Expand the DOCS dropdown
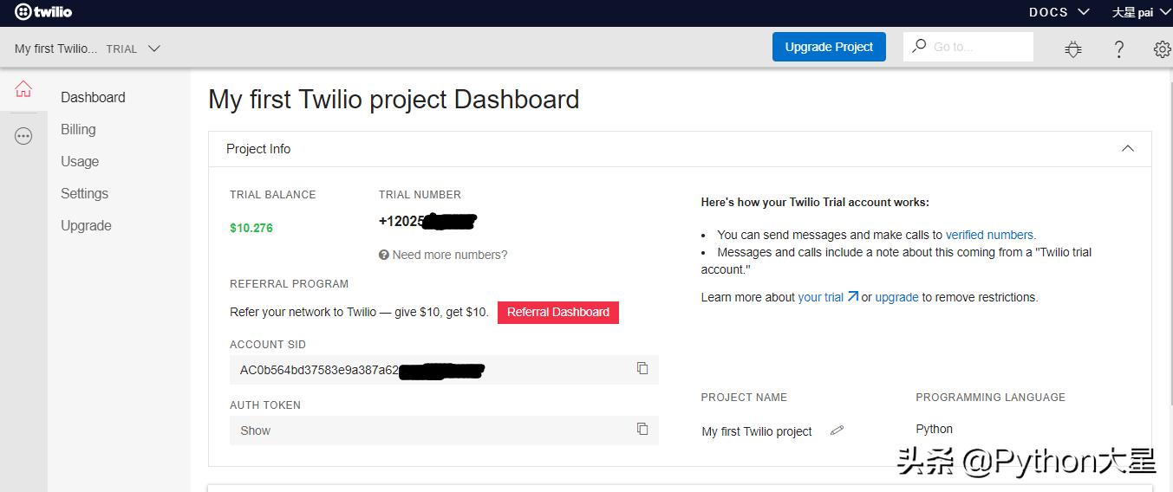The width and height of the screenshot is (1173, 492). click(1059, 12)
